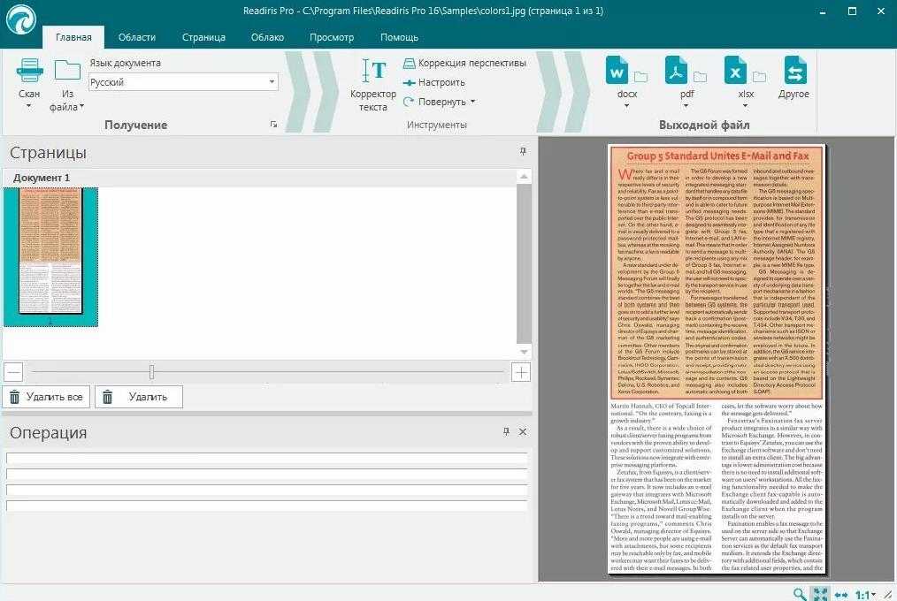Click Коррекция перспективы
Viewport: 897px width, 601px height.
464,63
